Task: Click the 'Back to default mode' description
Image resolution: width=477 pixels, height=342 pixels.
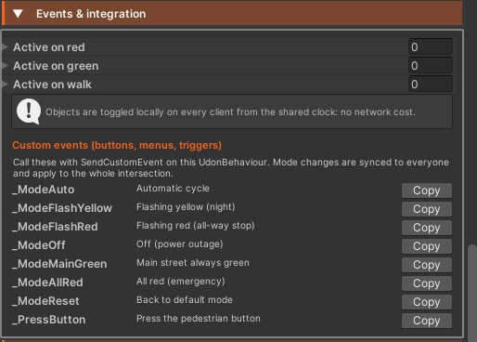Action: [x=185, y=300]
